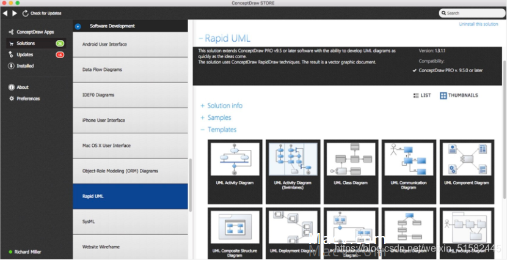The height and width of the screenshot is (260, 507).
Task: Expand the Solution info section
Action: (x=202, y=106)
